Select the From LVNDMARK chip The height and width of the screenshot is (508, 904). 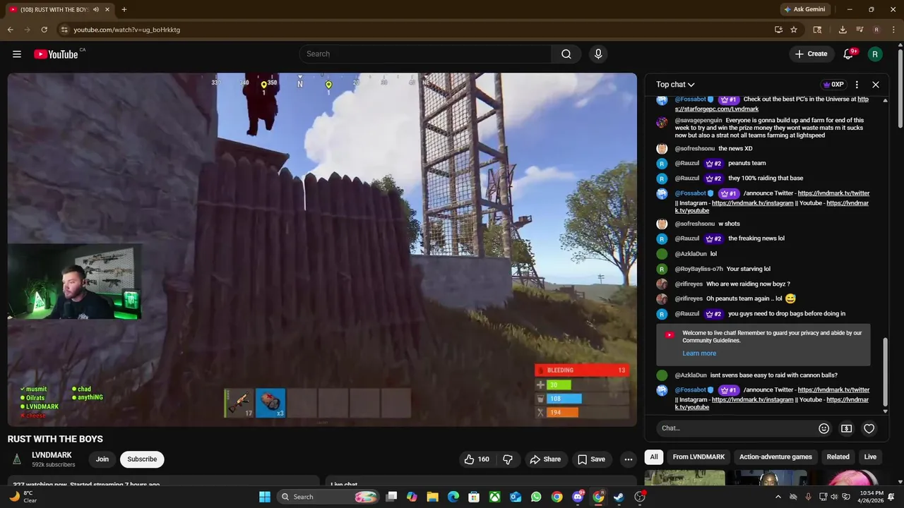click(x=698, y=456)
